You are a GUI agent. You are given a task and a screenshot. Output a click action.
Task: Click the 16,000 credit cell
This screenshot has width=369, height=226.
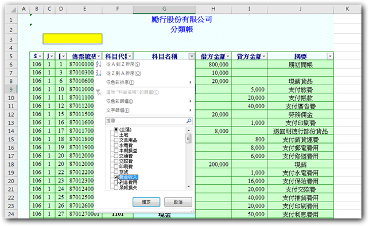[x=249, y=181]
